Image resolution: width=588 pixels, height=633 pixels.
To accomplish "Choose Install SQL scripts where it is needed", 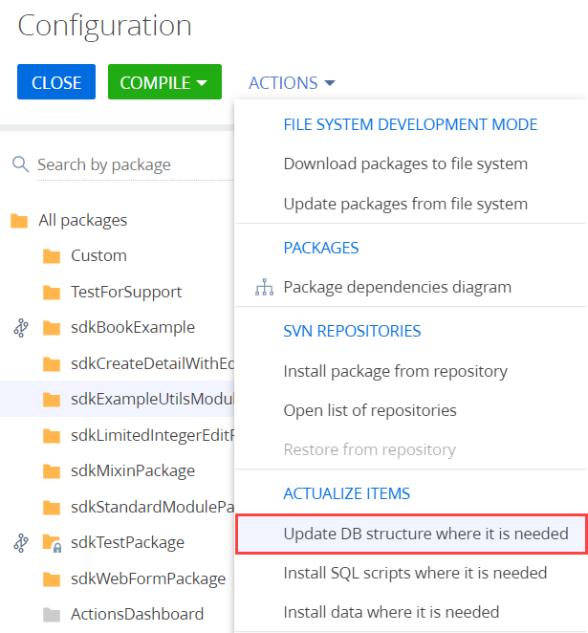I will (x=415, y=573).
